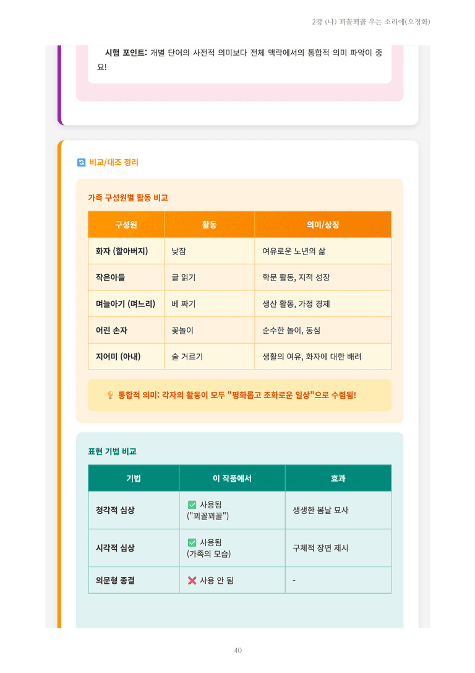
Task: Select the 가족 구성원별 활동 비교 title
Action: tap(128, 198)
